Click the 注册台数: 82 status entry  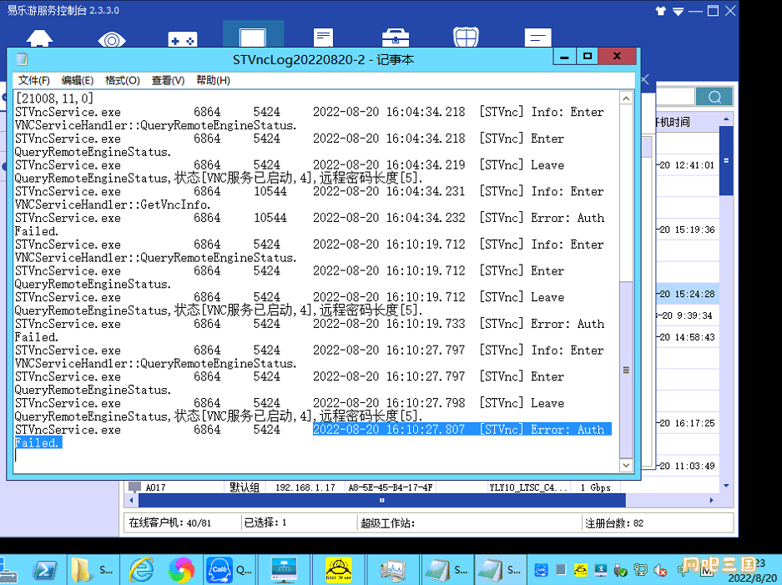(614, 522)
